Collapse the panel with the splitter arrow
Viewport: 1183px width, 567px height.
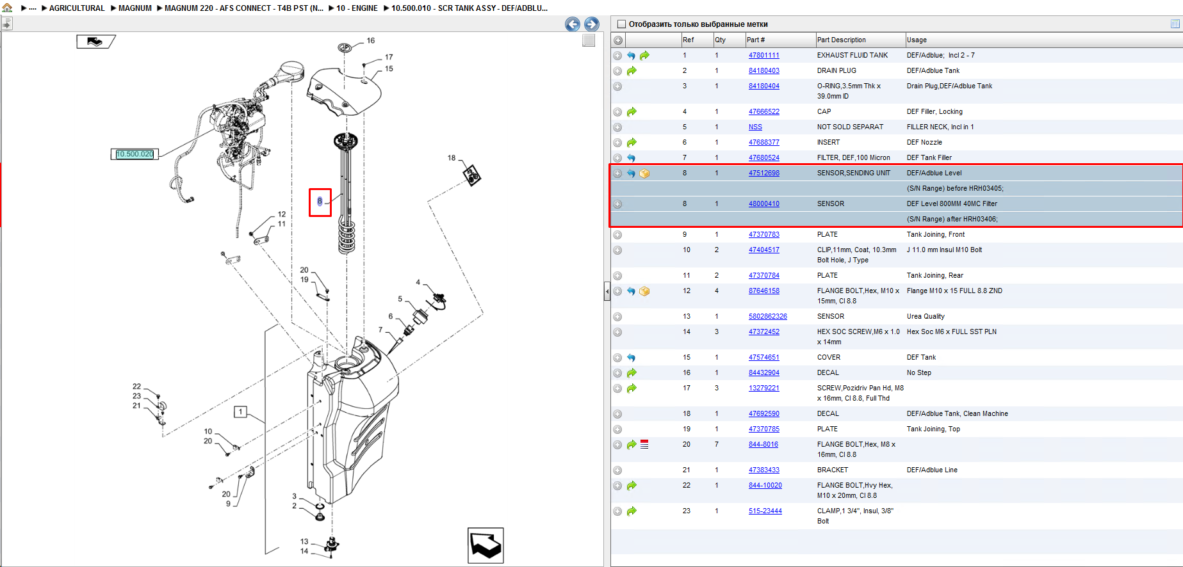(607, 291)
